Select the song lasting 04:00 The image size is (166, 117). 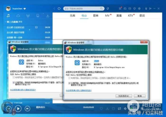click(x=28, y=37)
